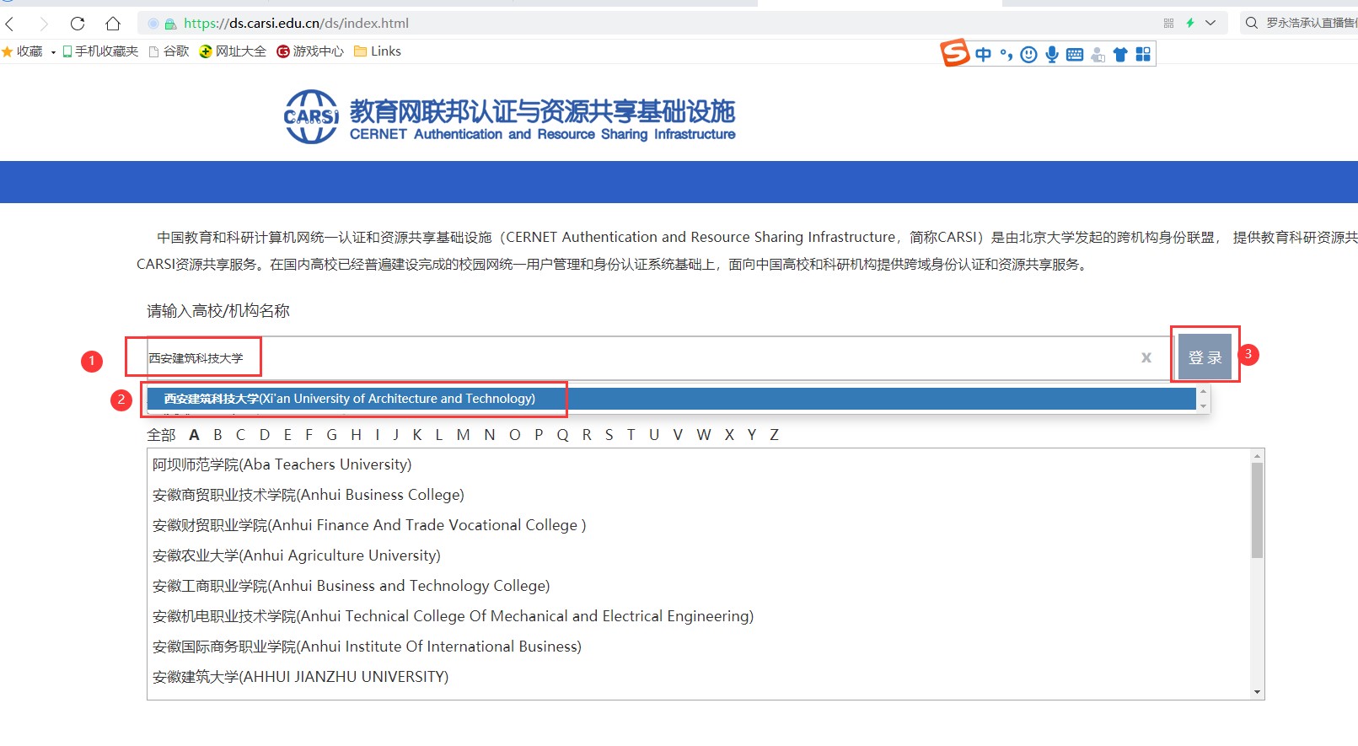Click the browser forward arrow
The height and width of the screenshot is (746, 1358).
44,24
